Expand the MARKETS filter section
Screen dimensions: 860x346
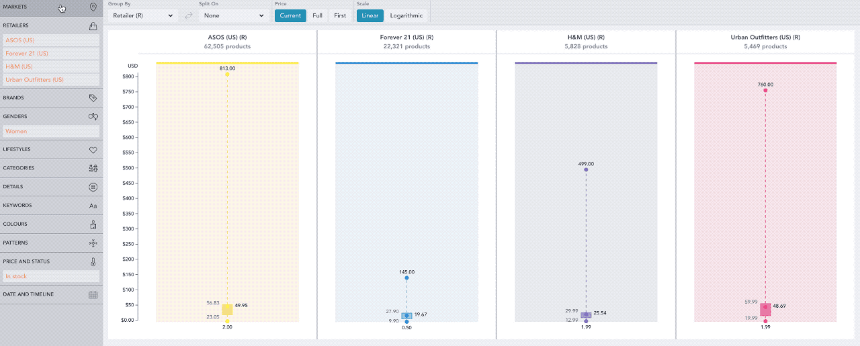pyautogui.click(x=51, y=7)
